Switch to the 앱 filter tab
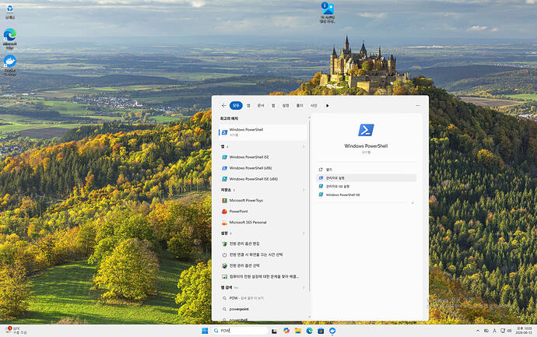Screen dimensions: 537x337 pyautogui.click(x=248, y=106)
